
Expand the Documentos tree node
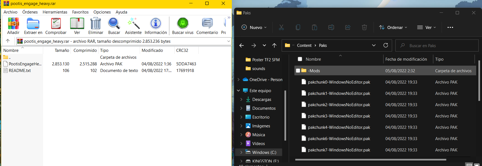point(241,108)
